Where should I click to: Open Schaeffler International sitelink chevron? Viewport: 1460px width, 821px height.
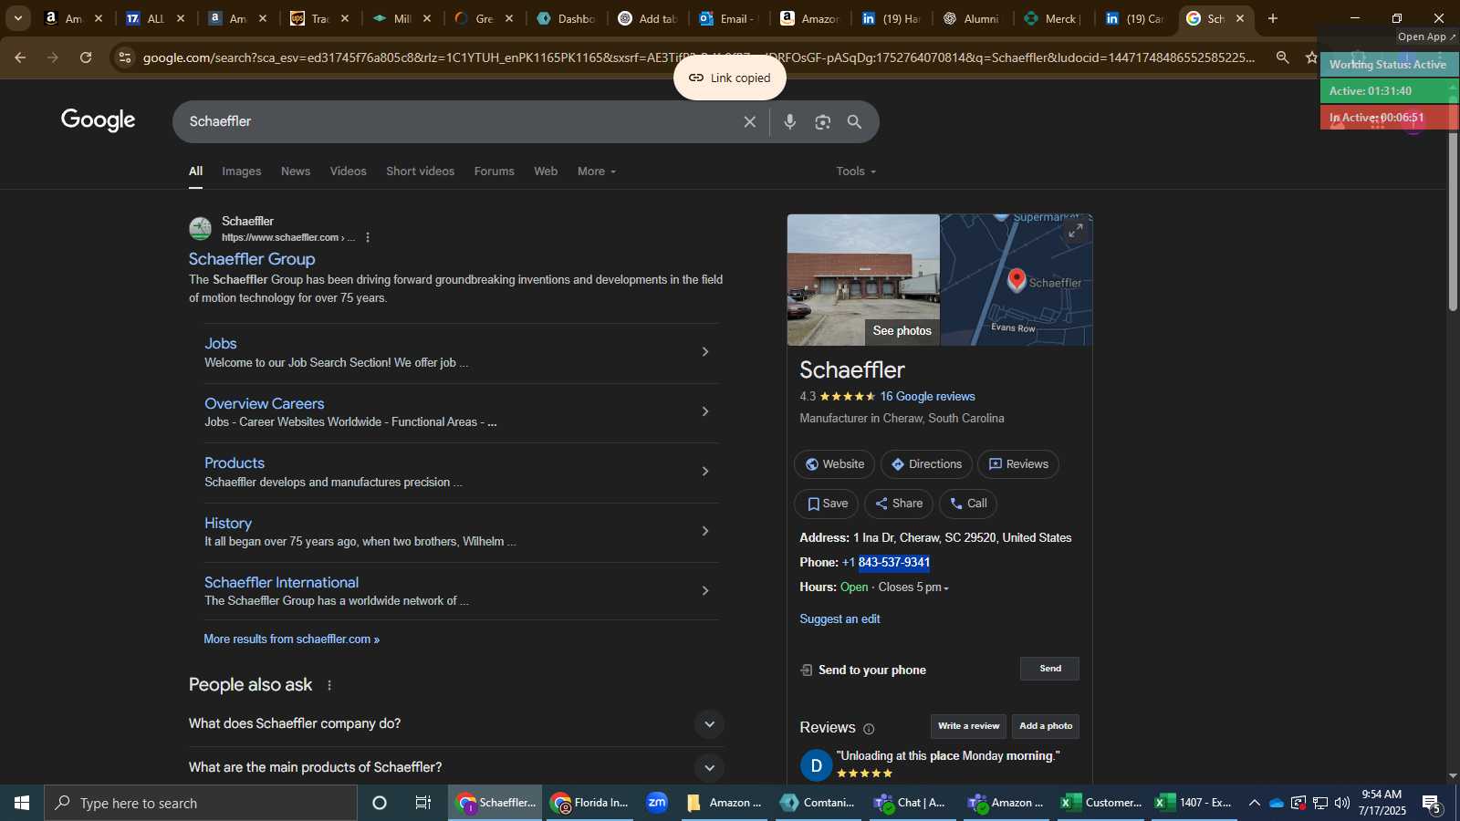pyautogui.click(x=704, y=591)
